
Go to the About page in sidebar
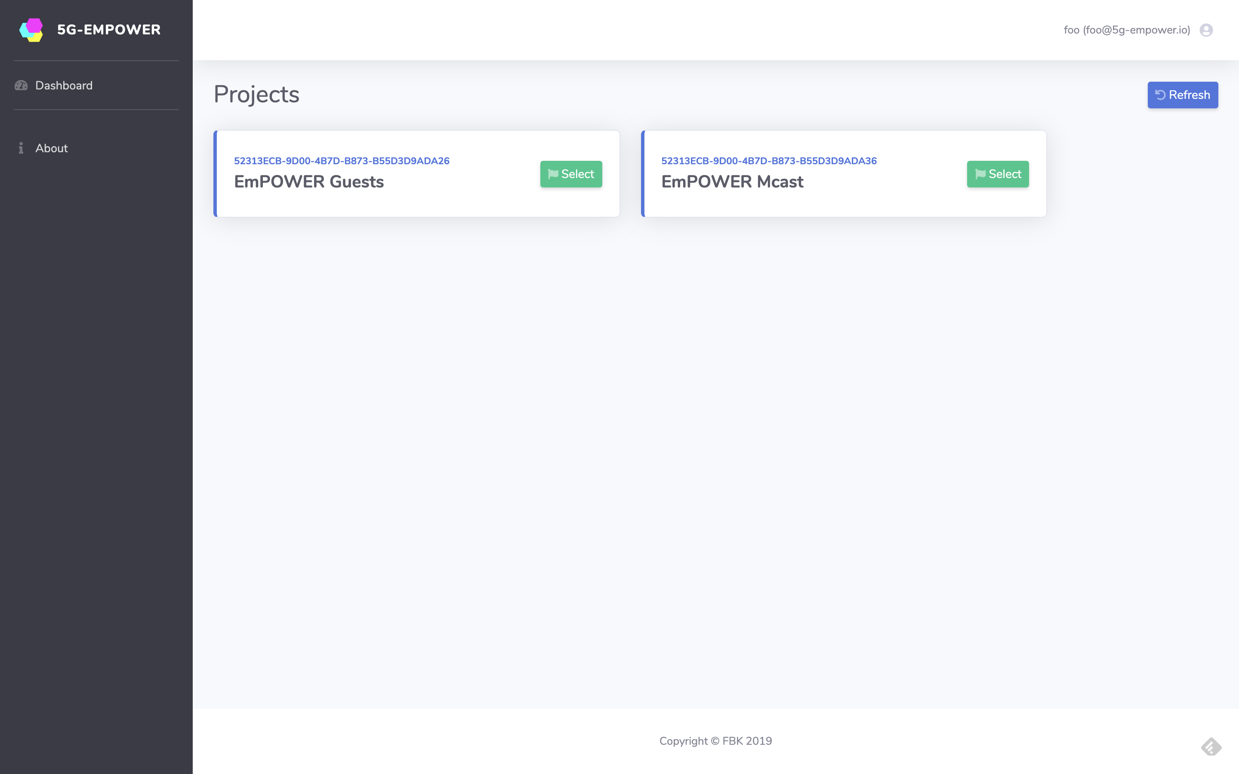point(51,148)
